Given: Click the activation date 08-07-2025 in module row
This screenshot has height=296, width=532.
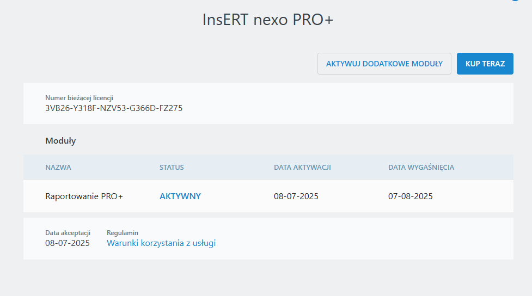Looking at the screenshot, I should [x=296, y=196].
